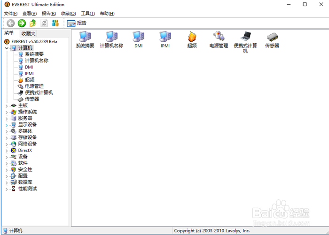Expand the 设备 tree node
This screenshot has height=235, width=329.
pos(7,157)
